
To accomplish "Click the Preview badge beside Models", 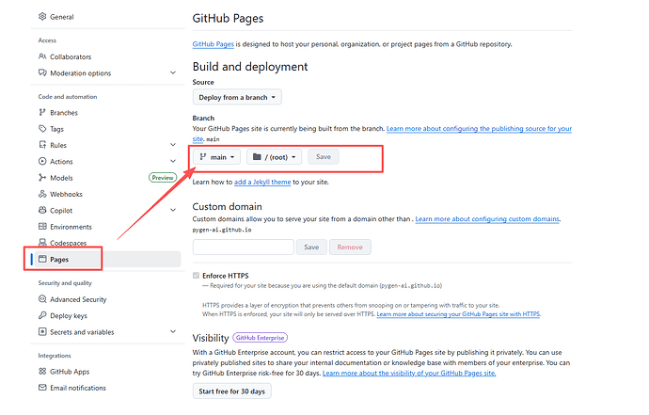I will (x=163, y=178).
